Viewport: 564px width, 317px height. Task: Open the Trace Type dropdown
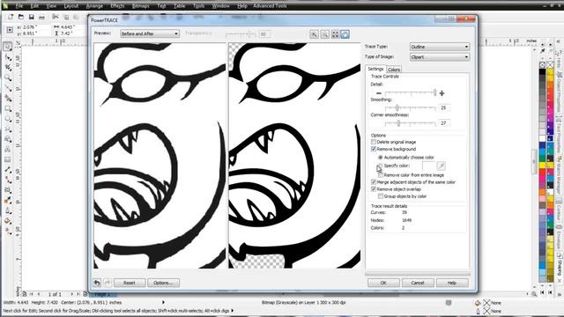(440, 47)
